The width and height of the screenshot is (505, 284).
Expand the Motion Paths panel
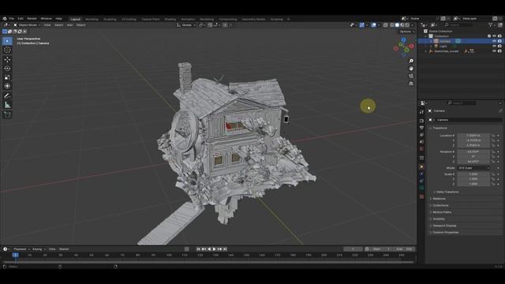point(442,212)
